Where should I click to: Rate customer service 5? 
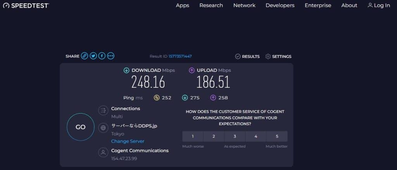(x=277, y=136)
